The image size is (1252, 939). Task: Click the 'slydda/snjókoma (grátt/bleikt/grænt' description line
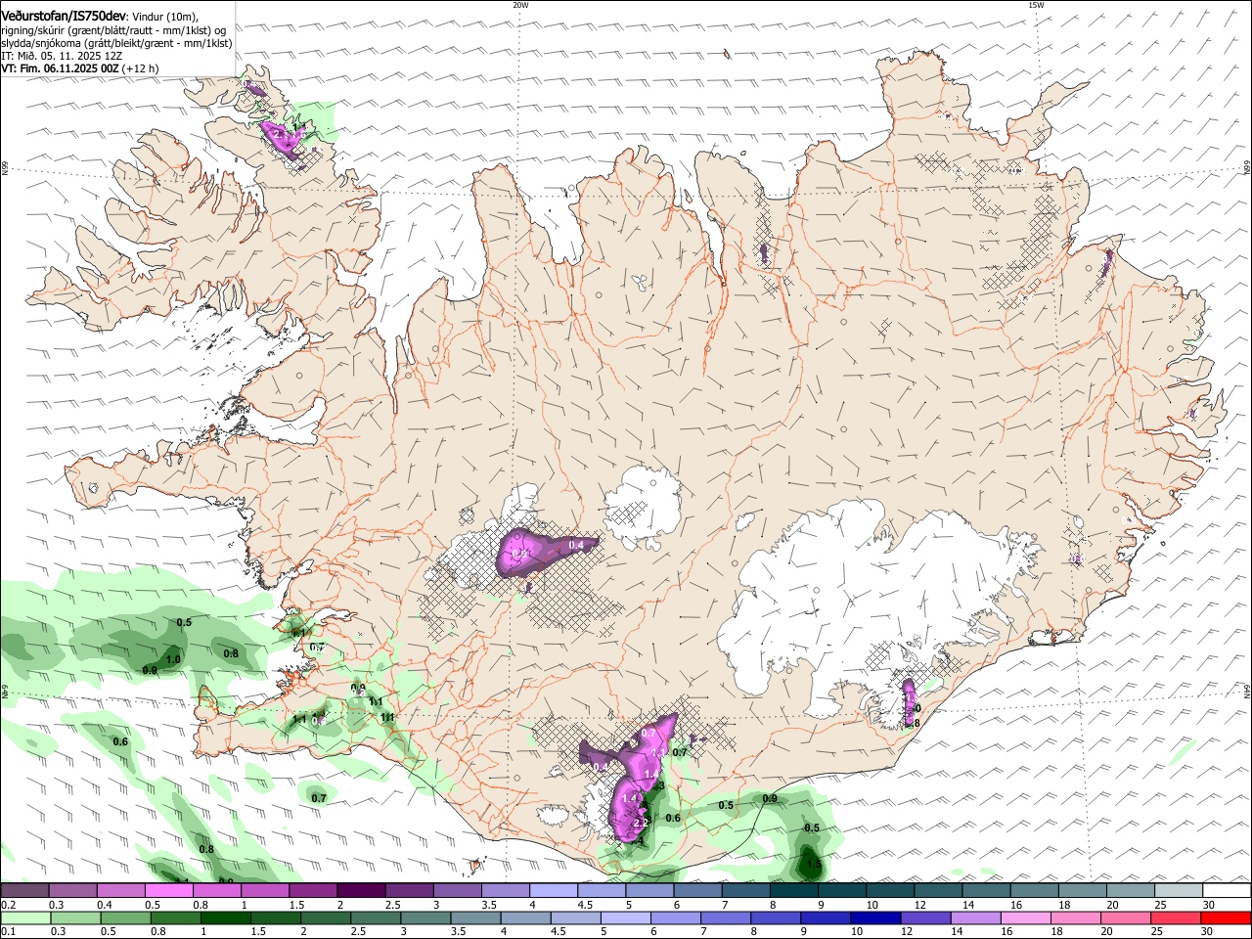[x=117, y=43]
